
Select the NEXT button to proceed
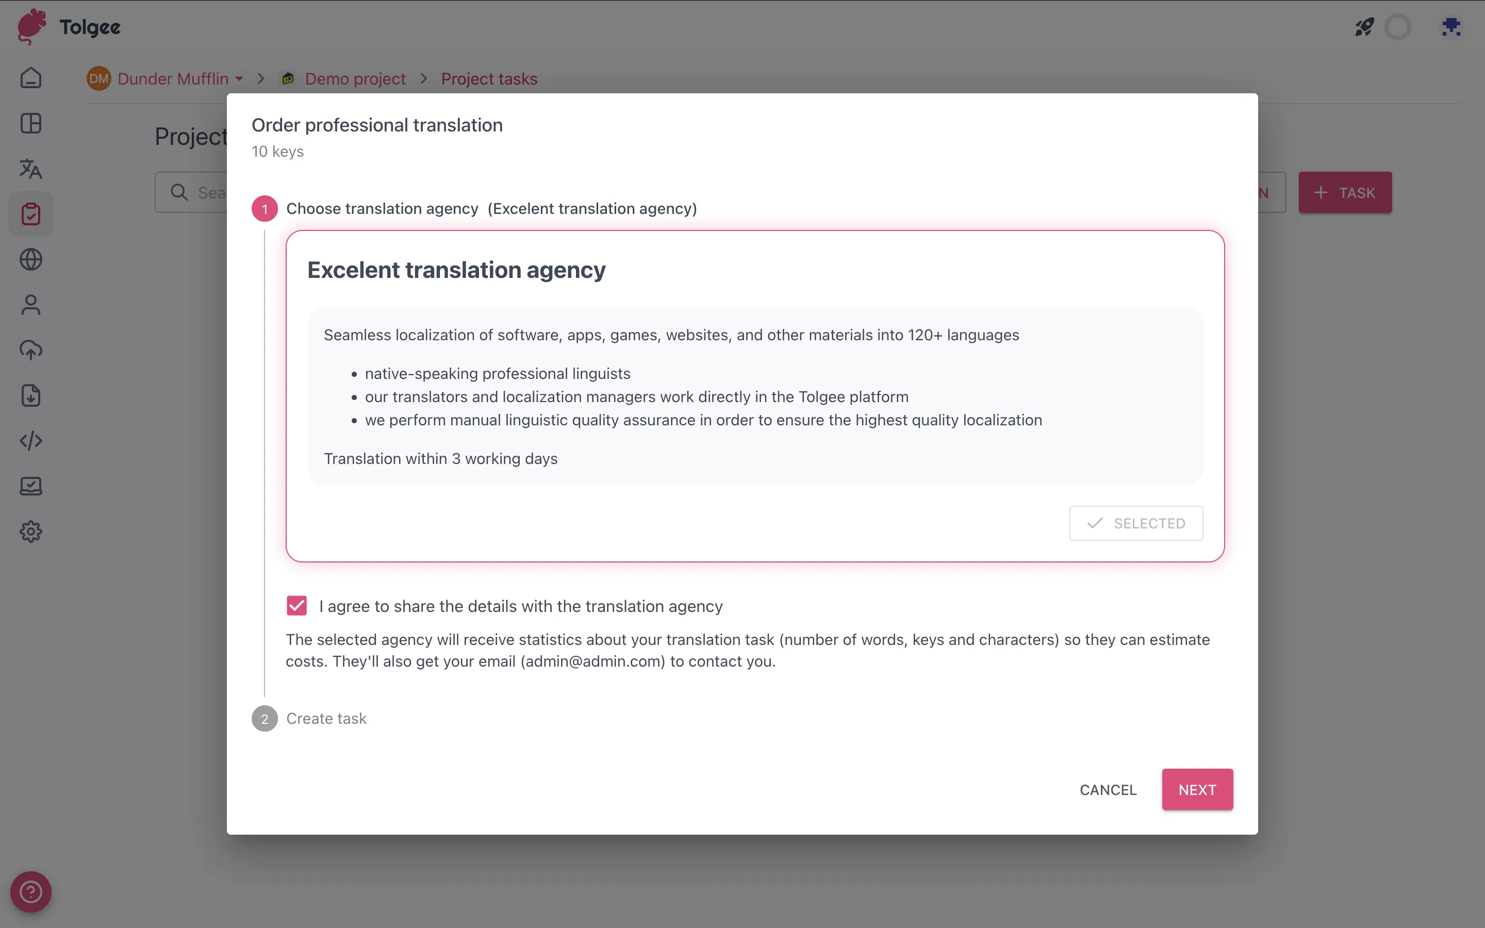pyautogui.click(x=1197, y=789)
